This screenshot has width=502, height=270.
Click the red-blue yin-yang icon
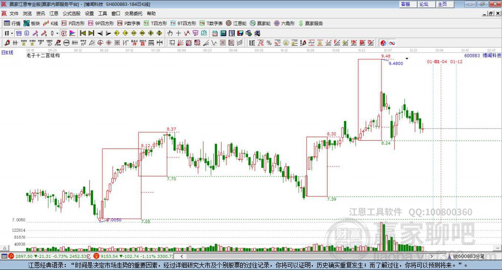coord(383,43)
